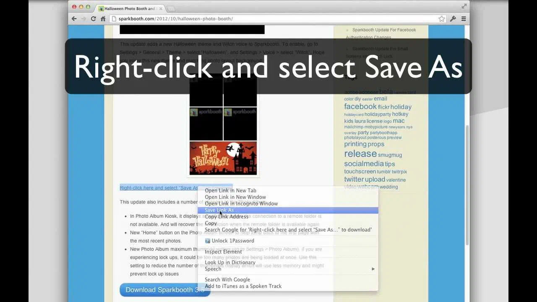Open a new tab next to current tab
This screenshot has width=537, height=302.
pos(171,8)
